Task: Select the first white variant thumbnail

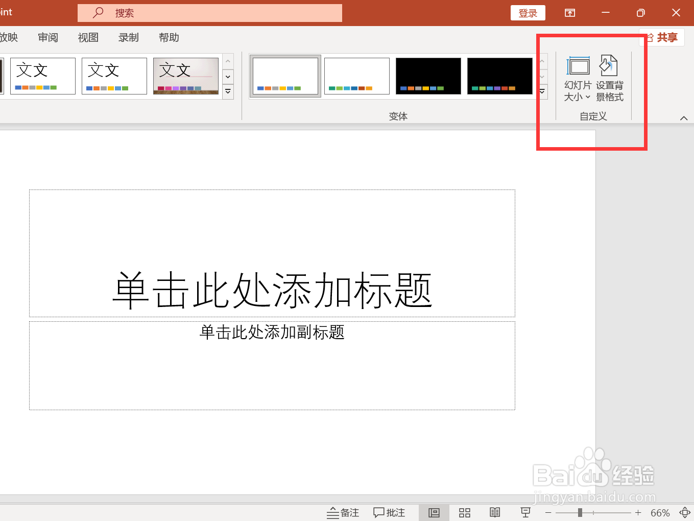Action: point(285,76)
